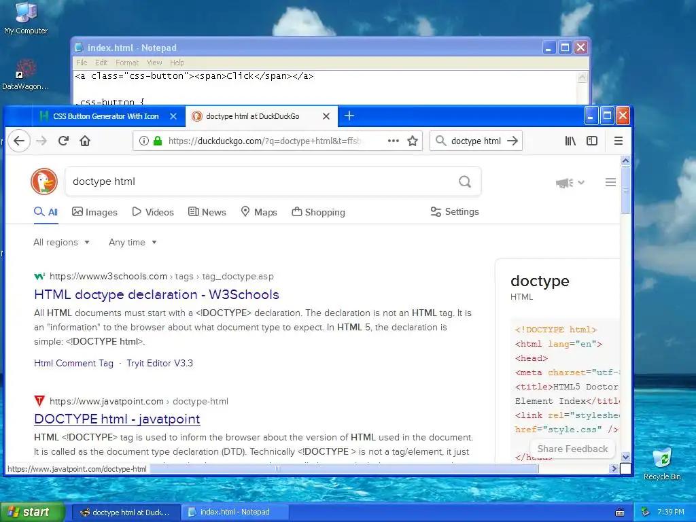Open page actions three-dot menu

(x=394, y=141)
